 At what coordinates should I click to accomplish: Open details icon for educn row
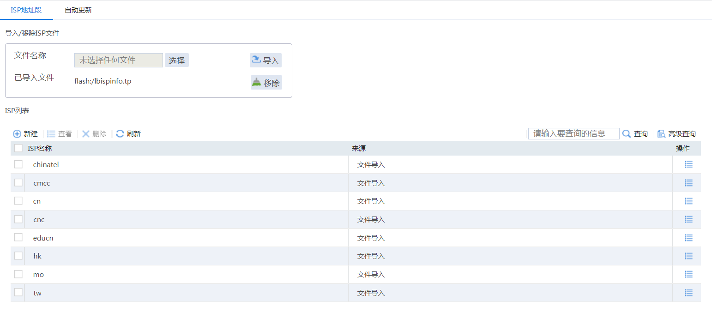[x=688, y=238]
